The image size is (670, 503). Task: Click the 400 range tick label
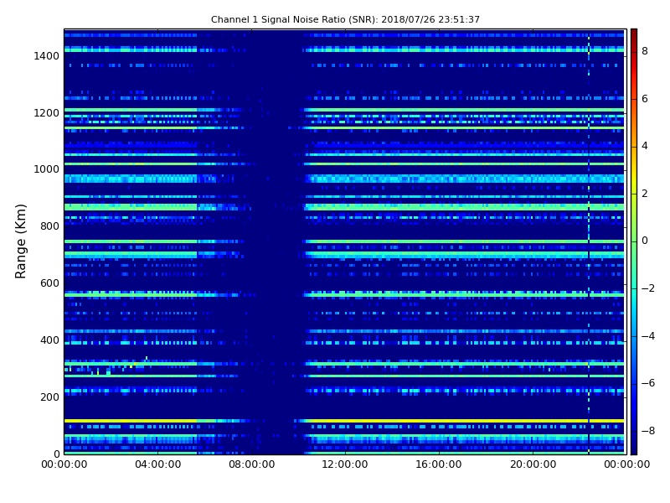pos(49,340)
